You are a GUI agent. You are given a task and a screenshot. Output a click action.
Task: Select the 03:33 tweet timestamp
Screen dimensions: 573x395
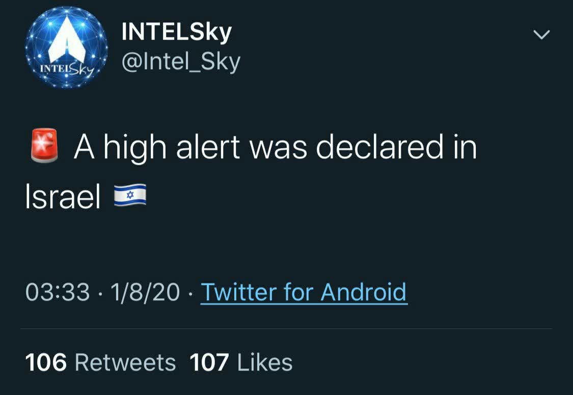pyautogui.click(x=58, y=292)
